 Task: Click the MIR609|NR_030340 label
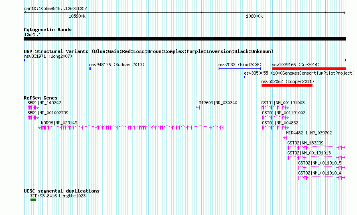218,103
